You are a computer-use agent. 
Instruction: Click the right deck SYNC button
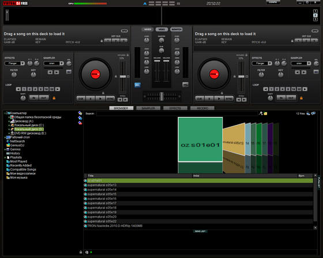pos(229,98)
